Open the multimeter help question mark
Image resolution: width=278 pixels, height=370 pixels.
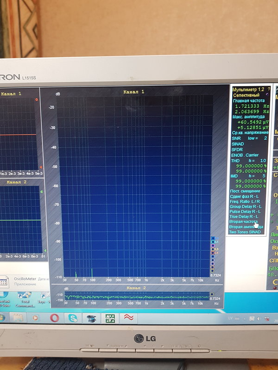pyautogui.click(x=269, y=89)
